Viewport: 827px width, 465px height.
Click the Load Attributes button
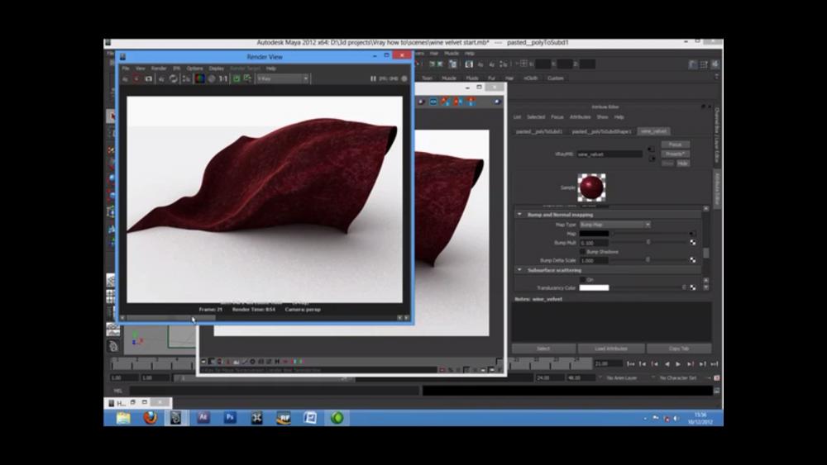pos(610,349)
